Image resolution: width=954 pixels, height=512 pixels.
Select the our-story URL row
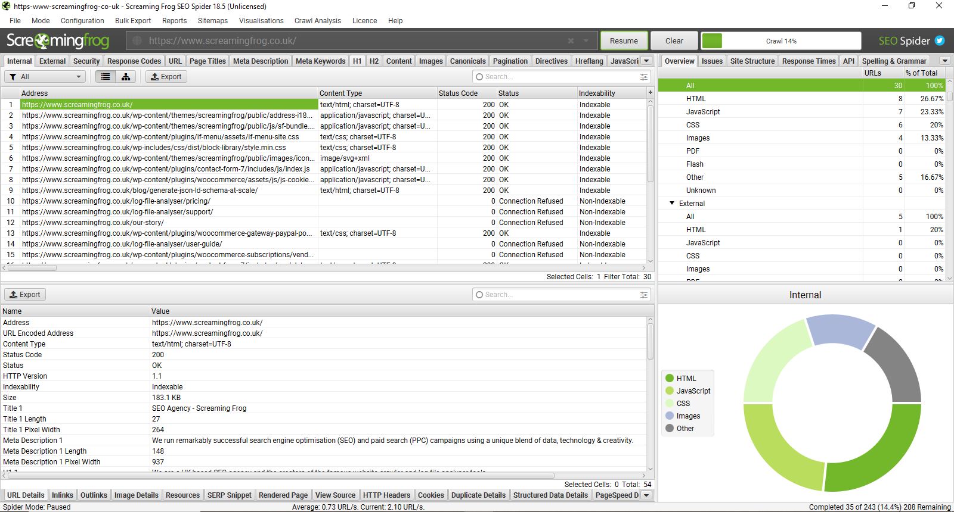[x=324, y=223]
